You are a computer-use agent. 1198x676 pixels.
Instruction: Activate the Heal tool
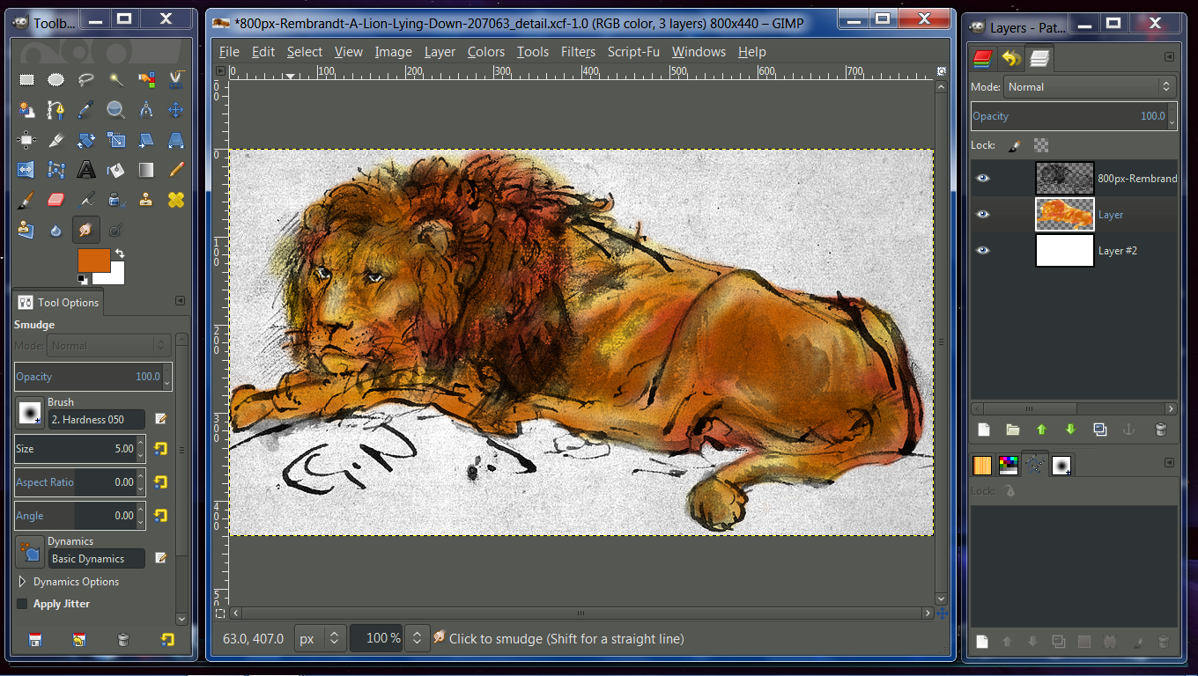pos(175,200)
